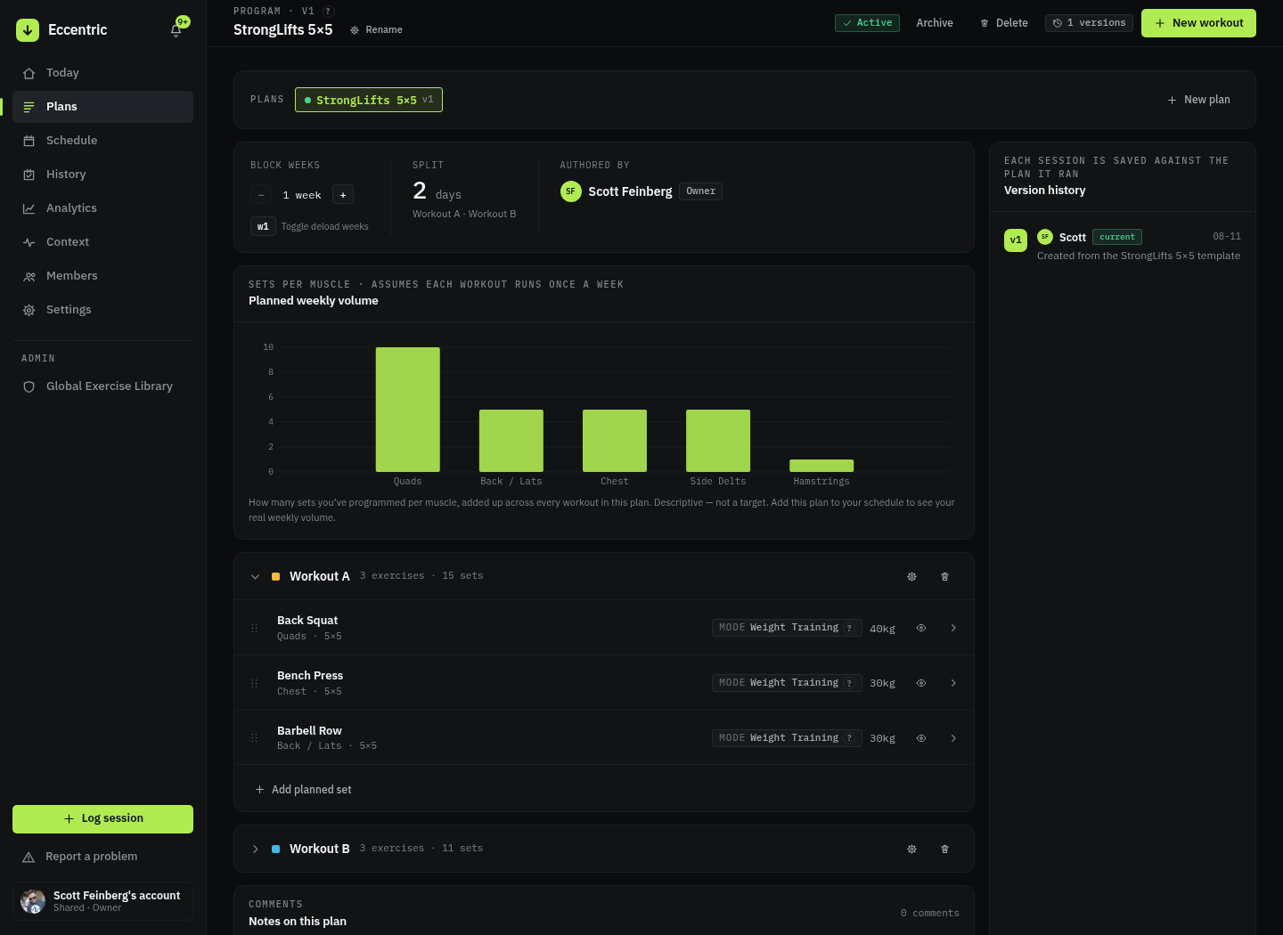The width and height of the screenshot is (1283, 935).
Task: Open Workout A settings gear
Action: (x=911, y=577)
